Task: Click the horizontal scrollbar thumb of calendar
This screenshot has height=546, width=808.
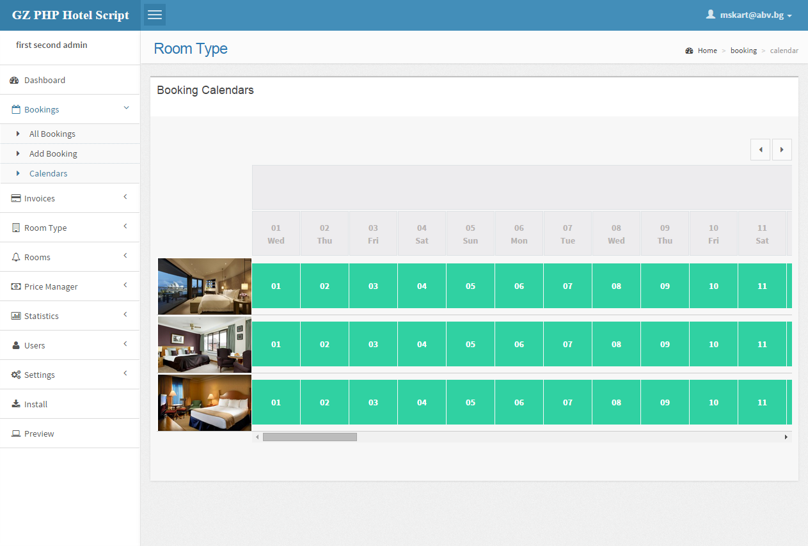Action: pyautogui.click(x=310, y=437)
